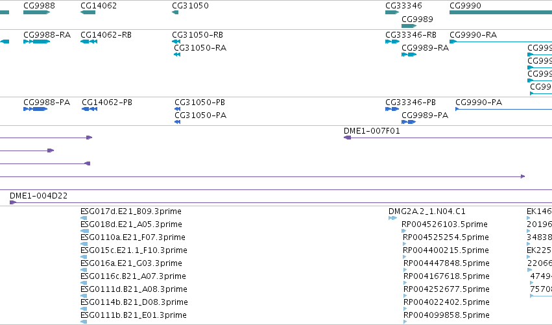552x325 pixels.
Task: Click the CG33346-PB protein glyph
Action: point(392,109)
